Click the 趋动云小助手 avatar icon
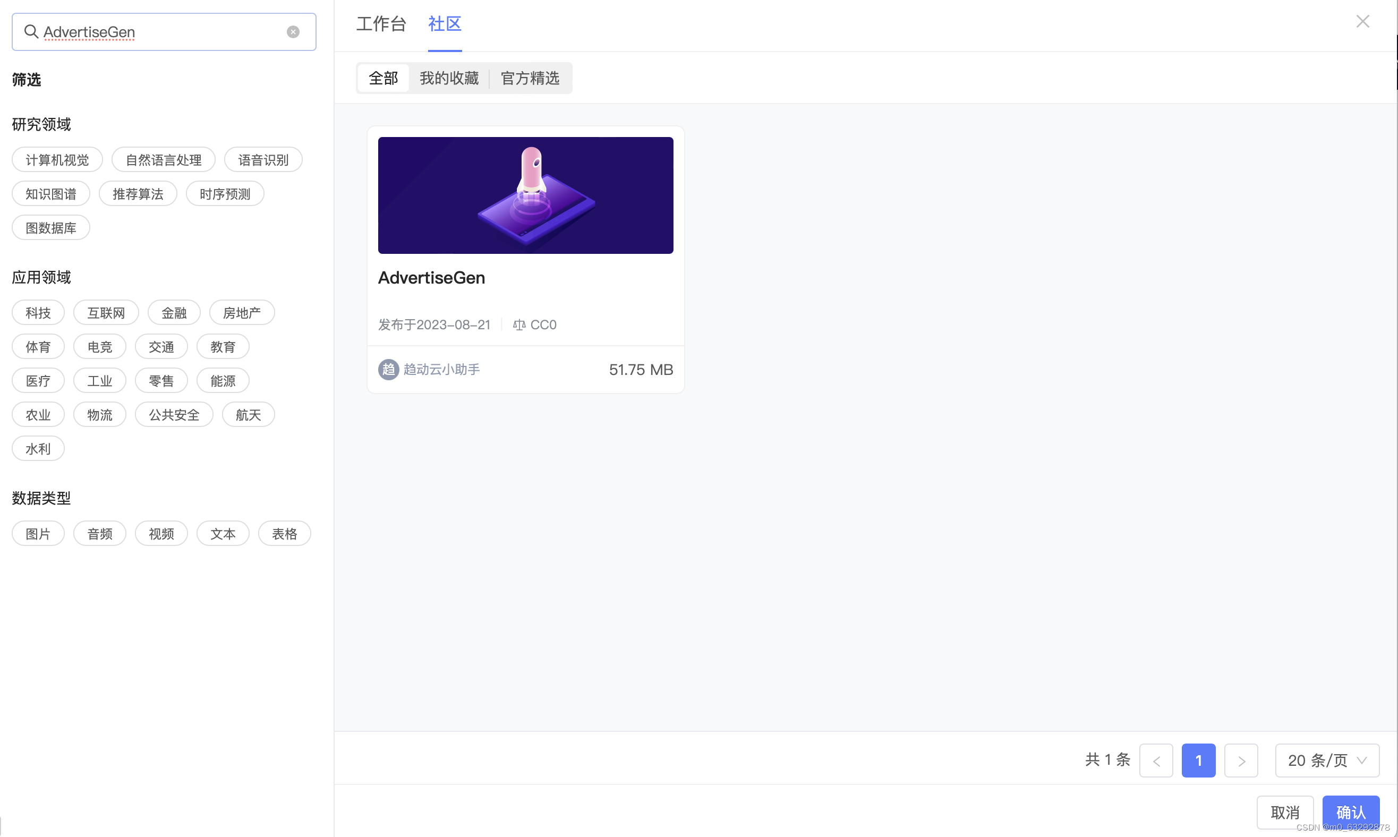 pos(388,370)
